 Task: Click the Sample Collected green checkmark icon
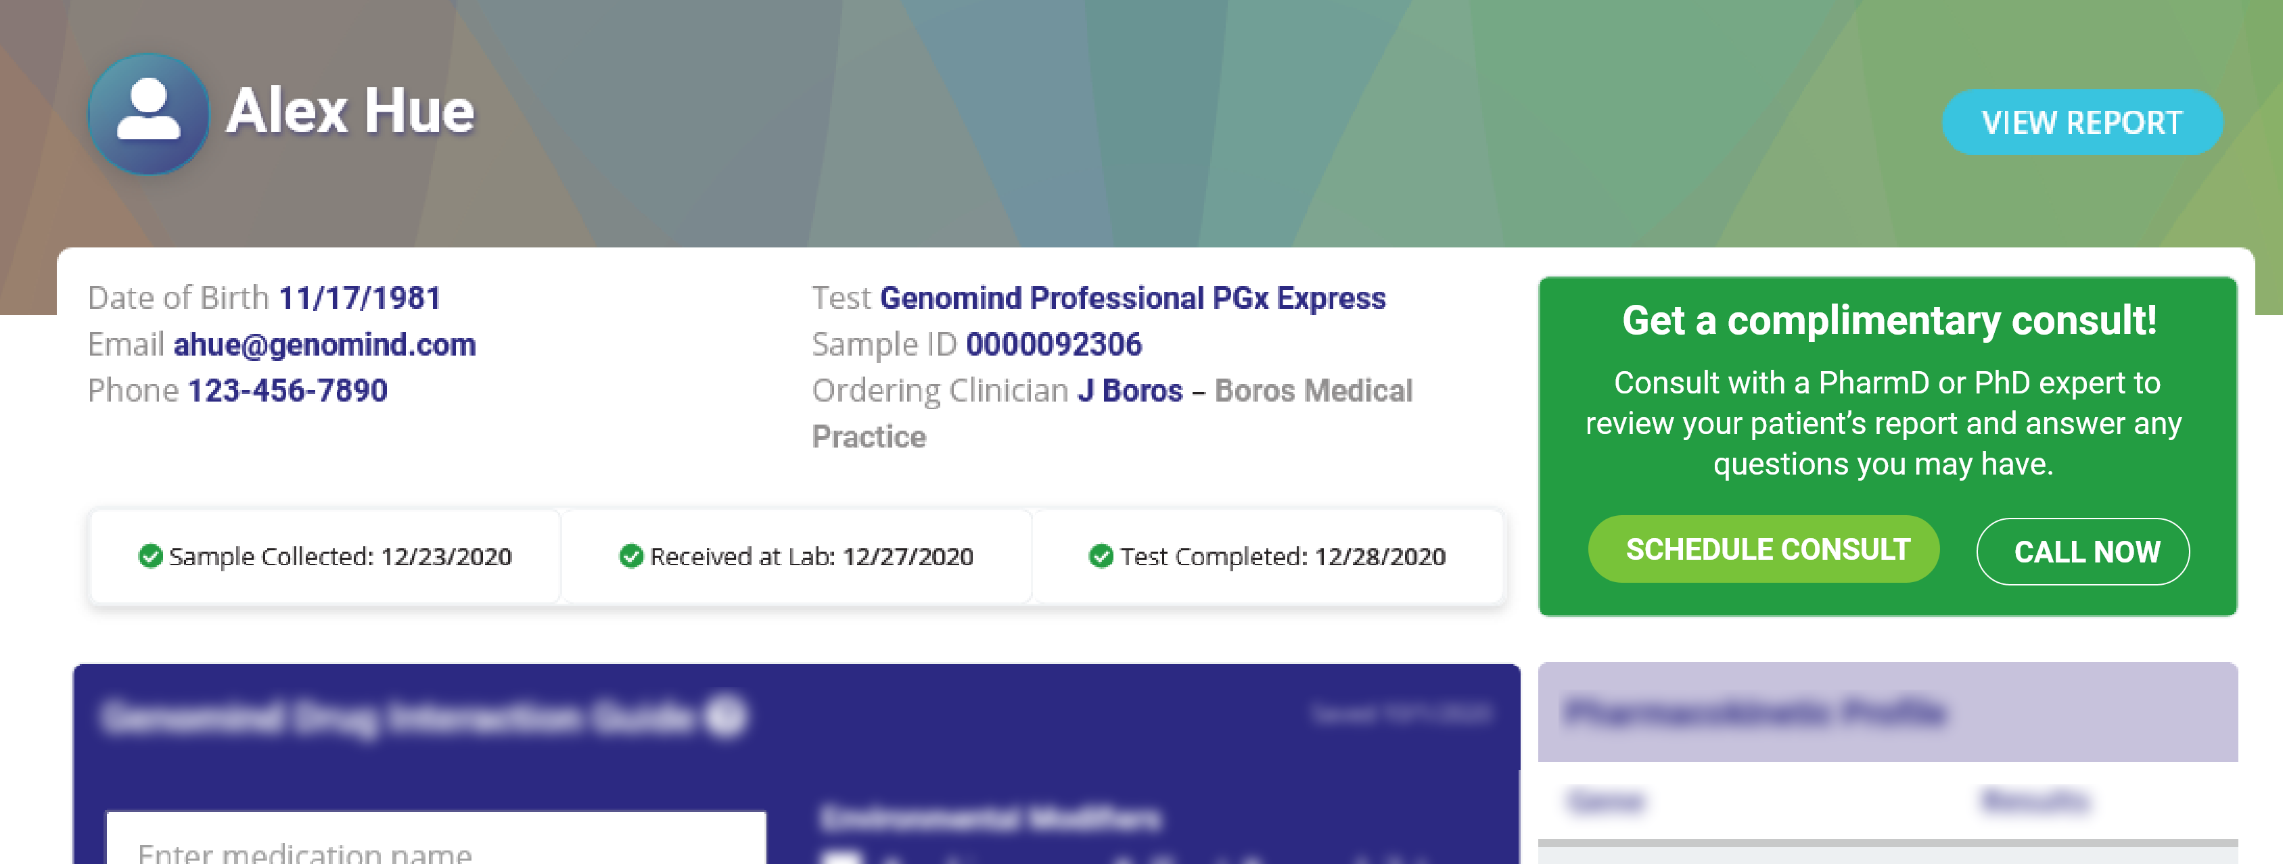151,556
